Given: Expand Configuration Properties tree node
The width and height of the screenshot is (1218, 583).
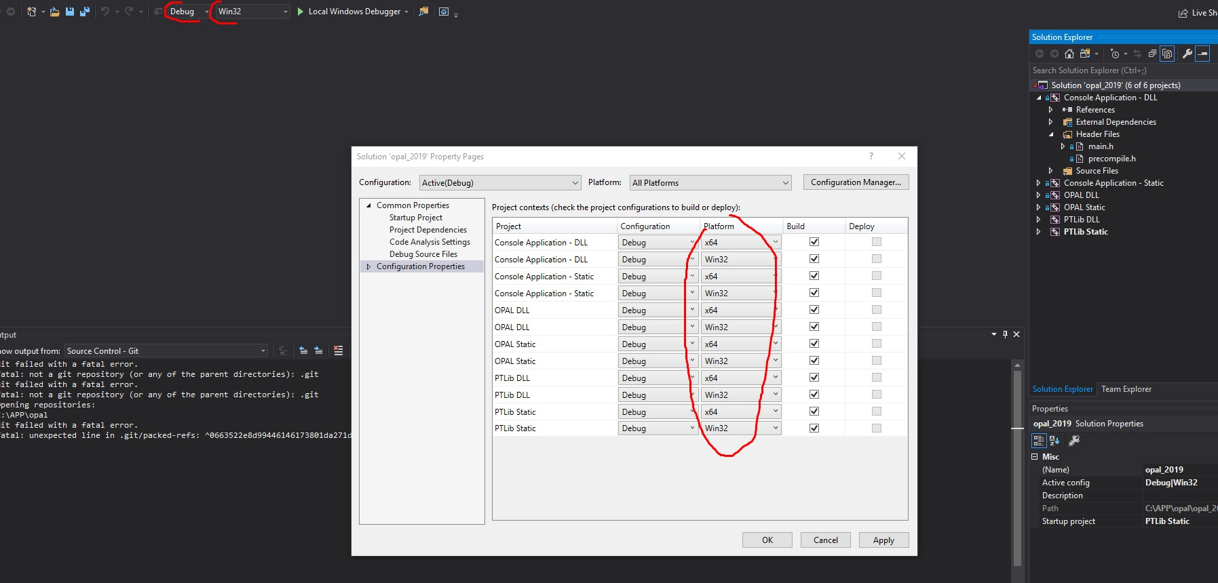Looking at the screenshot, I should click(x=368, y=266).
